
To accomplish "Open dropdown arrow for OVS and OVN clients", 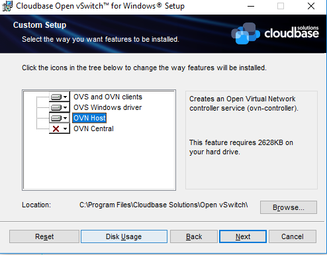I will pos(66,97).
